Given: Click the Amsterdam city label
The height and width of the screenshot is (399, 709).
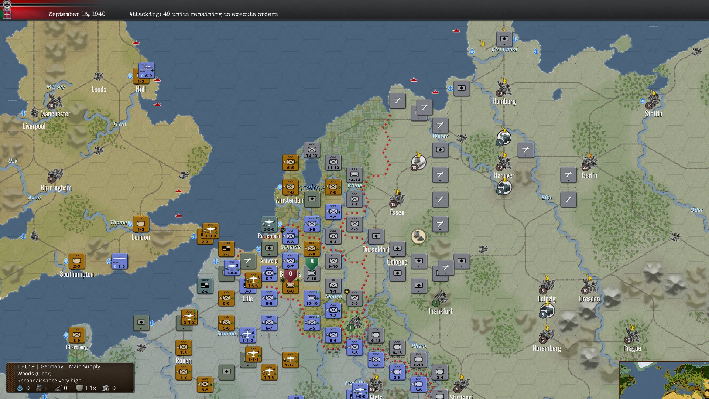Looking at the screenshot, I should click(290, 200).
